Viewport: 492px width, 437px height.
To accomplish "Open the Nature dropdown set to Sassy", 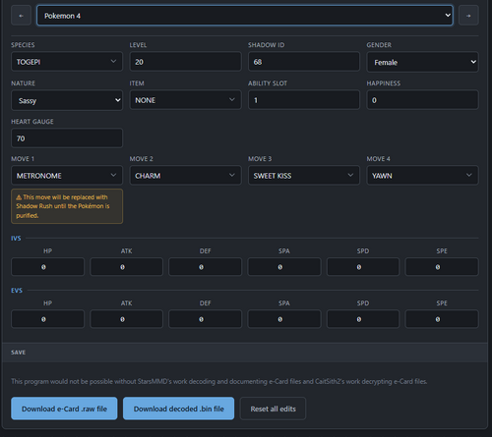I will [x=67, y=100].
